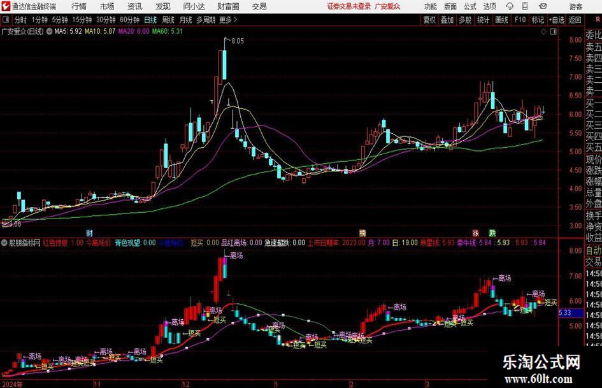
Task: Click the 通达信 red logo icon
Action: tap(5, 6)
